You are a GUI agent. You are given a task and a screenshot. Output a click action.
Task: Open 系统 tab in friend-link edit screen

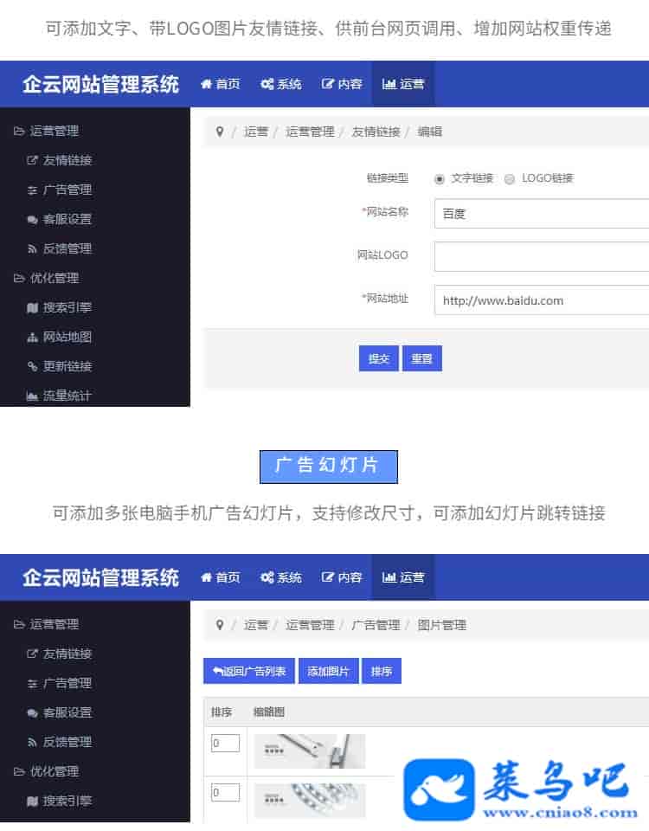281,84
